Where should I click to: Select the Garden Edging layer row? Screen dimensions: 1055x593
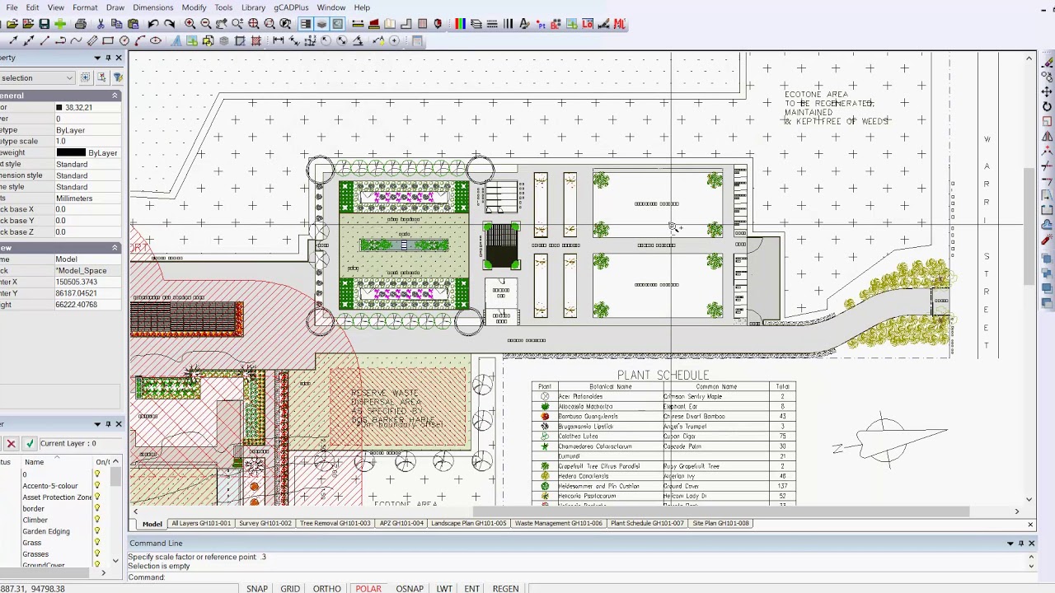pyautogui.click(x=46, y=532)
